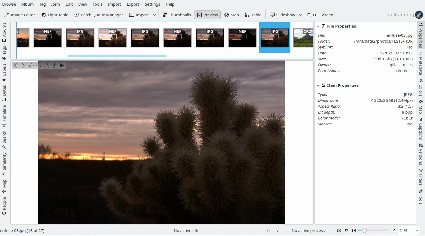Open the Import dropdown arrow
This screenshot has width=425, height=236.
[154, 15]
